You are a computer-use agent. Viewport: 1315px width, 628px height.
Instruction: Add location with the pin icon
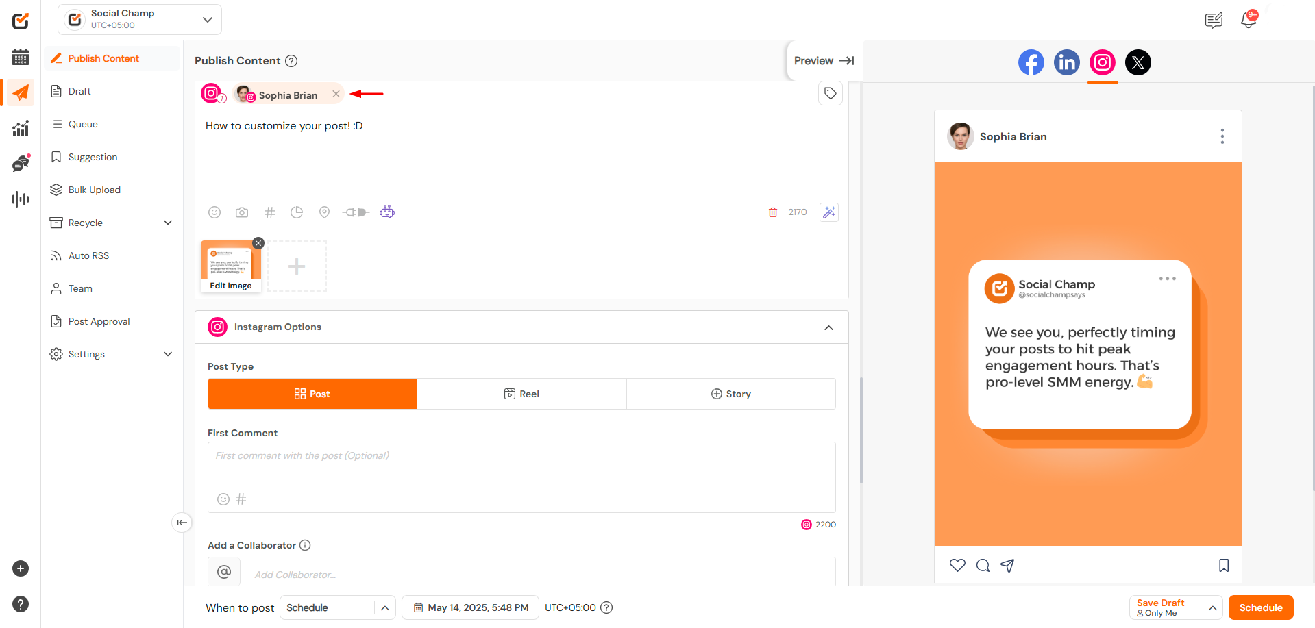pos(324,212)
